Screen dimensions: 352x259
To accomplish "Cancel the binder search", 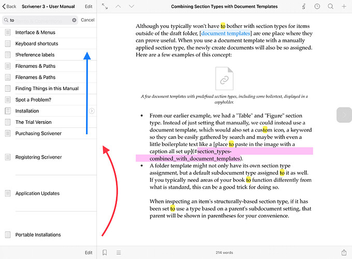I will pyautogui.click(x=87, y=20).
